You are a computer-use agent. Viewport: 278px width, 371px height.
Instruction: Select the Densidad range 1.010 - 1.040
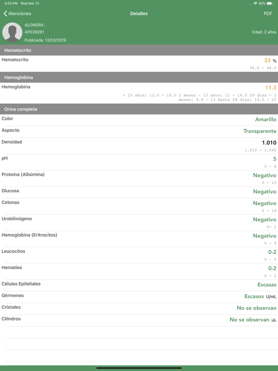(260, 150)
